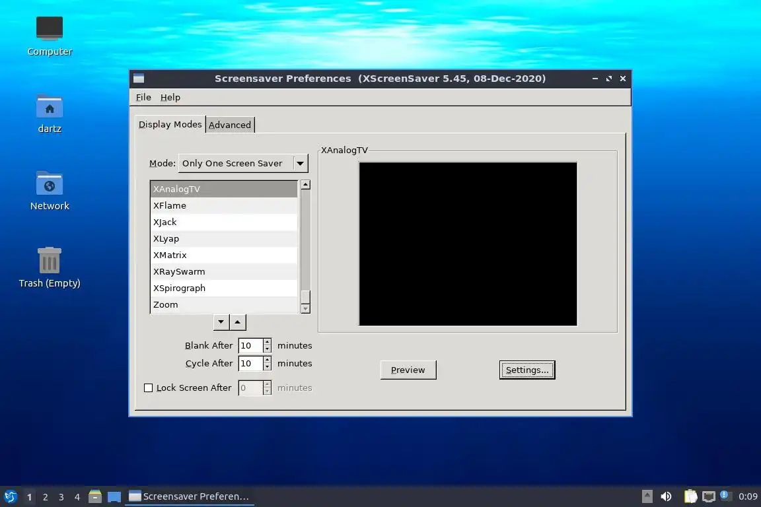This screenshot has width=761, height=507.
Task: Close the Screensaver Preferences window
Action: coord(623,79)
